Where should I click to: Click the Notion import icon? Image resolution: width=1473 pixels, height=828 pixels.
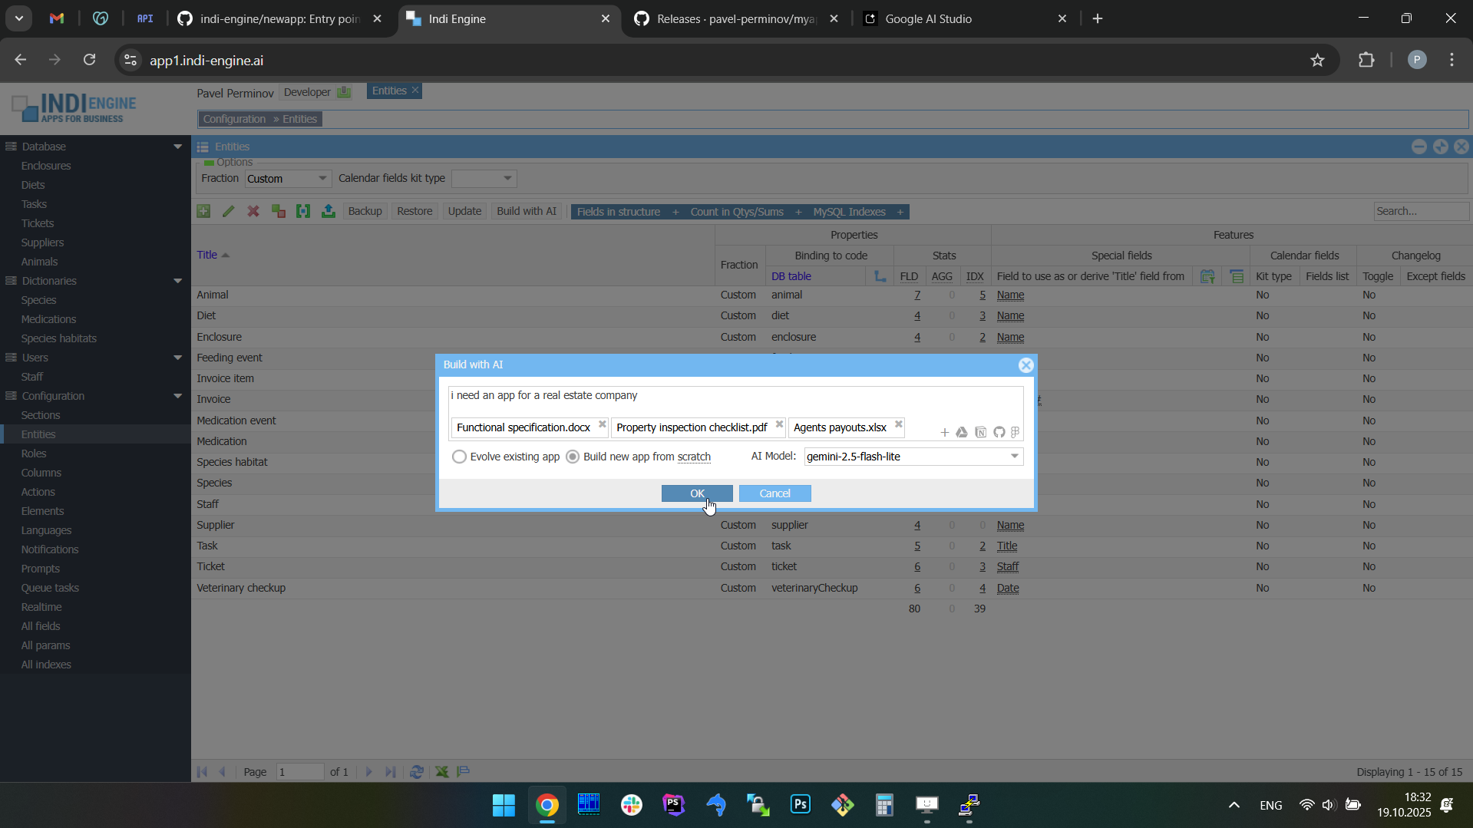(x=980, y=433)
